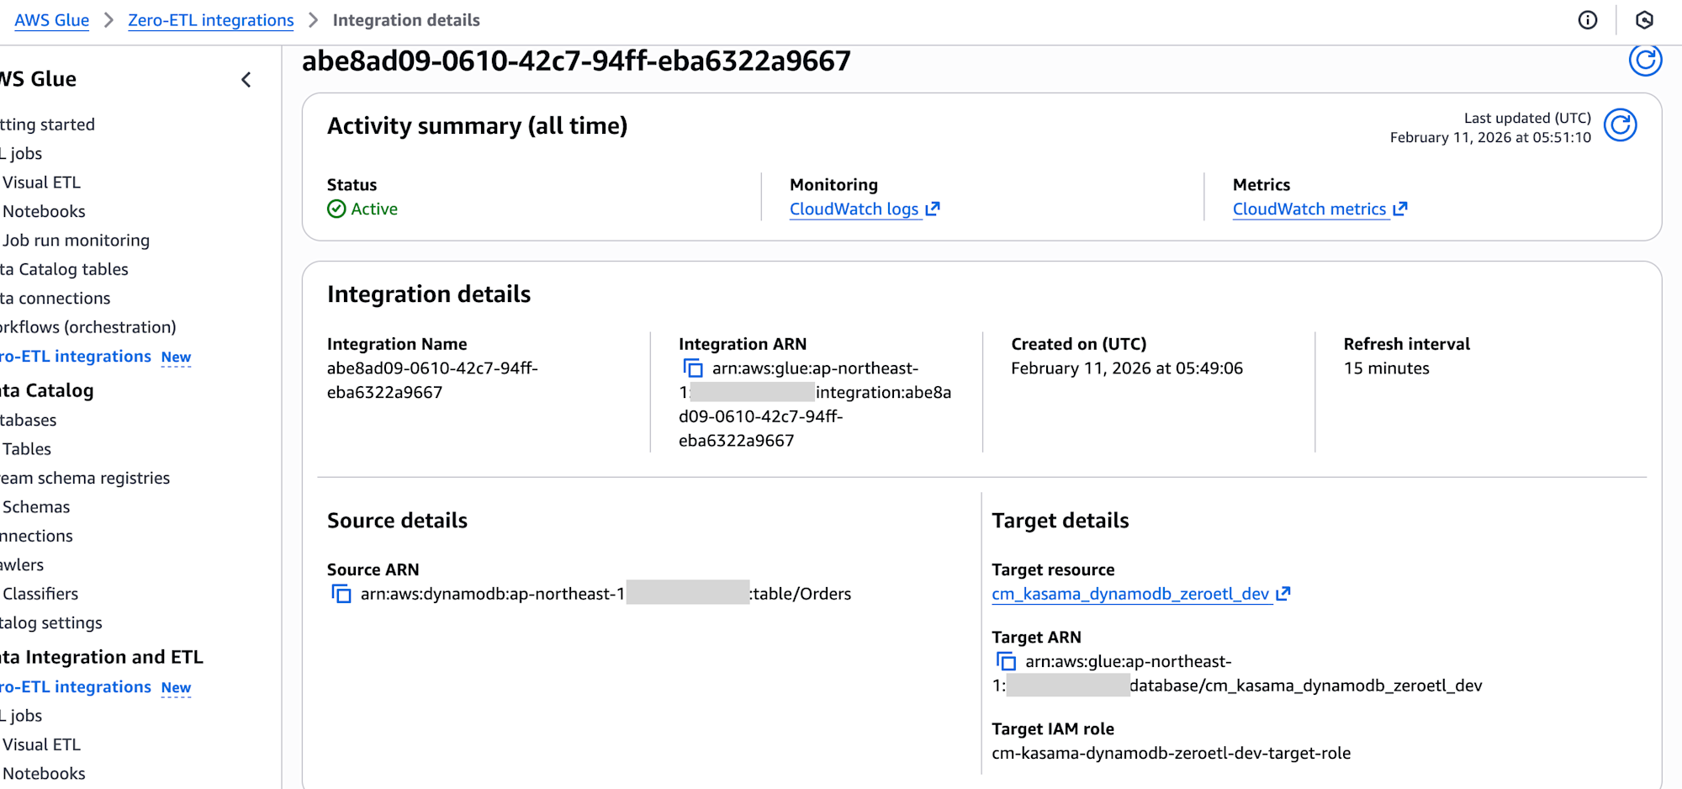This screenshot has height=789, width=1682.
Task: Open external link beside cm_kasama_dynamodb_zeroetl_dev
Action: point(1283,593)
